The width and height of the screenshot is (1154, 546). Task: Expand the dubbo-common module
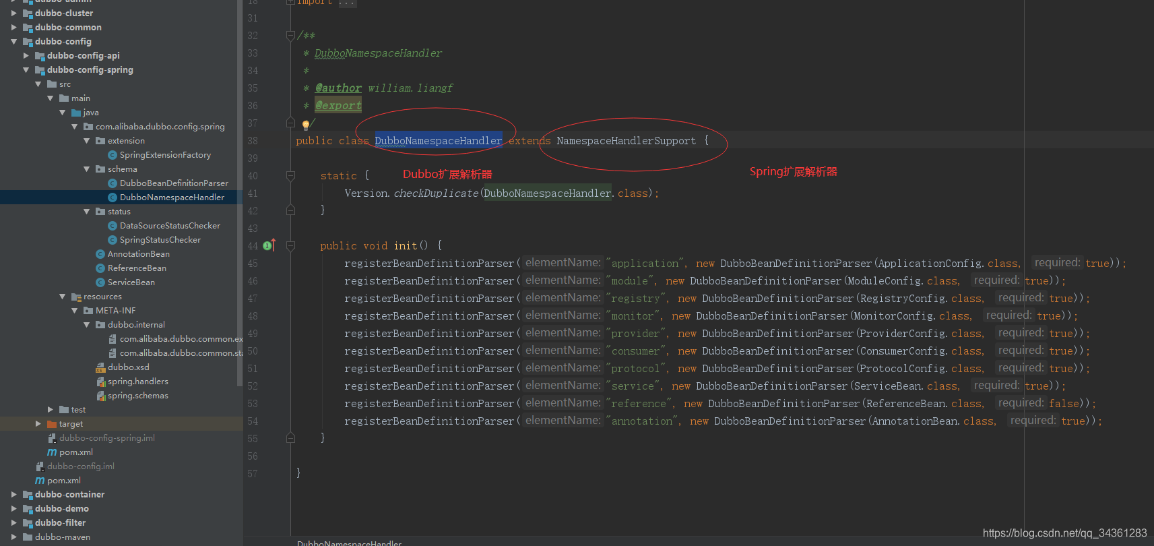click(x=13, y=27)
